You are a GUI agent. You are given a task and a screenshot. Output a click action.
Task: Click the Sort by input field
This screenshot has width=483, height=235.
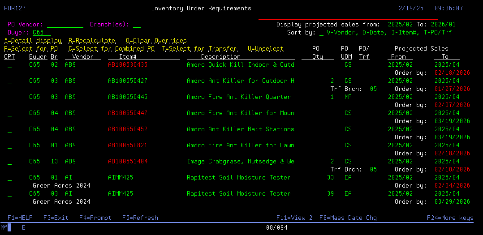coord(321,33)
